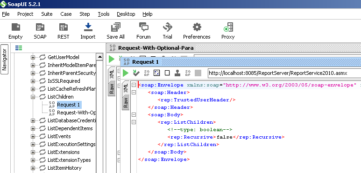Image resolution: width=361 pixels, height=173 pixels.
Task: Click the rep:TrustedUserHeader line
Action: (x=197, y=100)
